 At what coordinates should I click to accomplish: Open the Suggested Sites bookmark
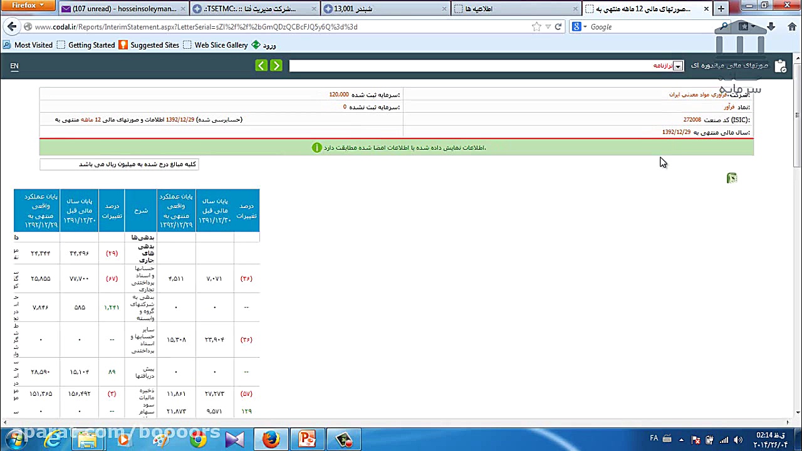click(x=149, y=45)
